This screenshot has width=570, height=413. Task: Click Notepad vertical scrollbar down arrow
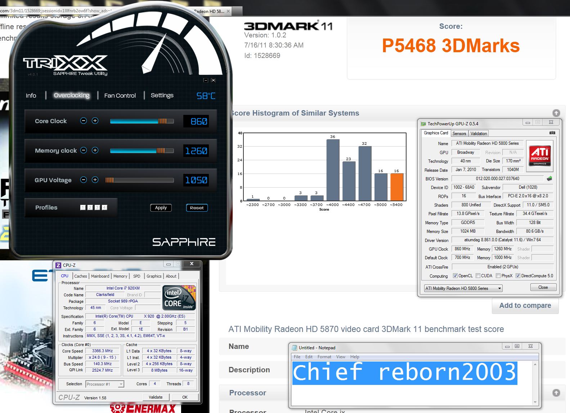click(x=535, y=402)
